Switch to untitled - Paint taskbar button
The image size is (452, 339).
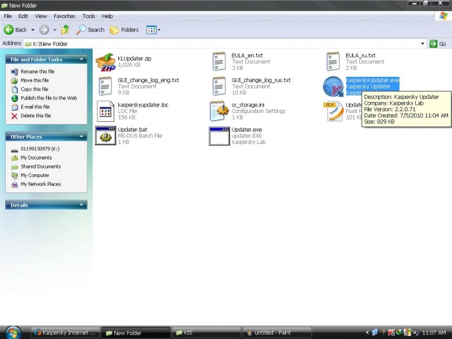[x=277, y=333]
